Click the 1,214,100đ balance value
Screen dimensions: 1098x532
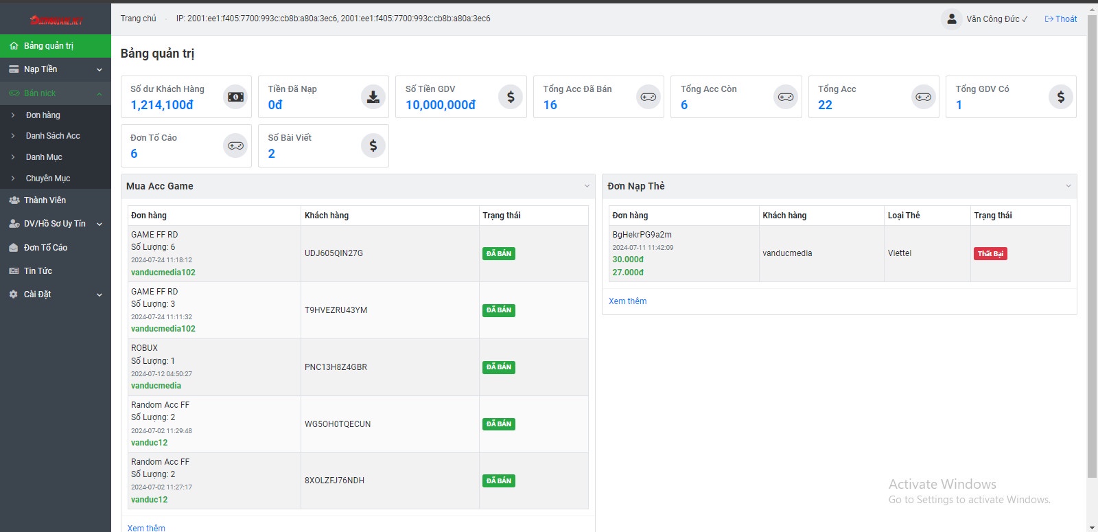(x=162, y=105)
